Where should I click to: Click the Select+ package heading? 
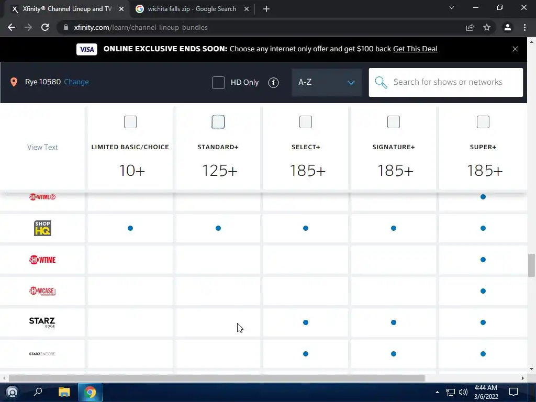[306, 147]
